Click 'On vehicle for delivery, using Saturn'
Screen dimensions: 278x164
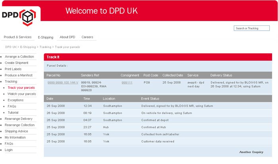167,113
